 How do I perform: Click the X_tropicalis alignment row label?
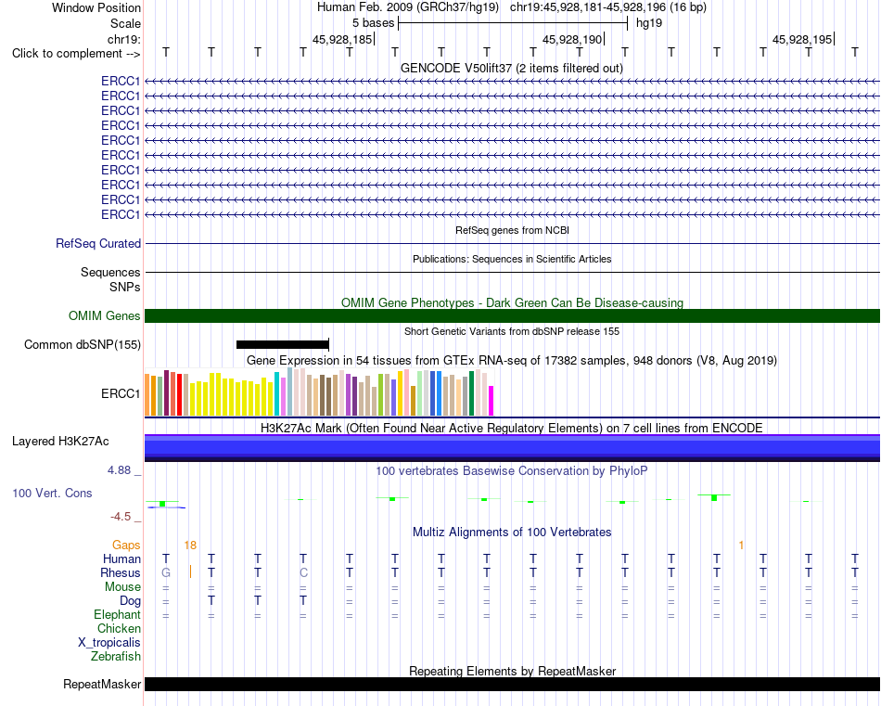pyautogui.click(x=109, y=643)
